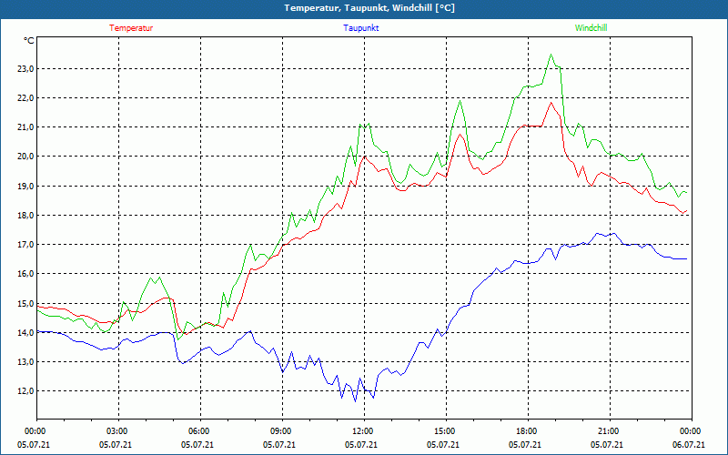Click the 12:00 time axis label

point(362,431)
